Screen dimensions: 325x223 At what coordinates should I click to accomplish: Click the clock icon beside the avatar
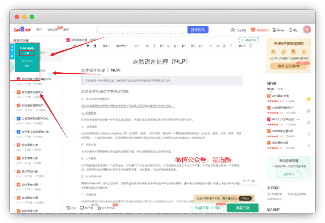coord(291,30)
